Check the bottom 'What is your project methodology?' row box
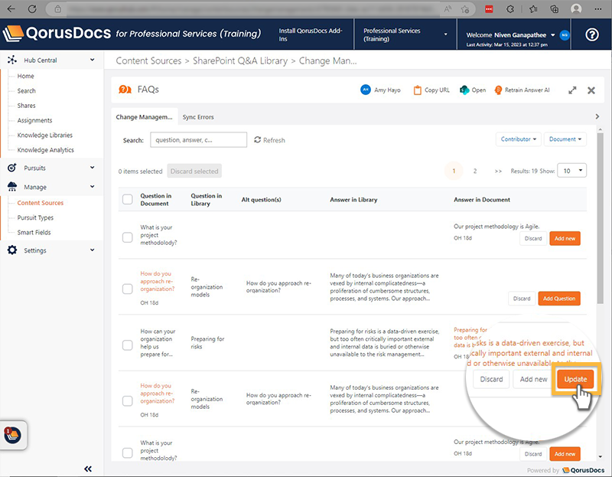Viewport: 612px width, 477px height. [x=128, y=452]
